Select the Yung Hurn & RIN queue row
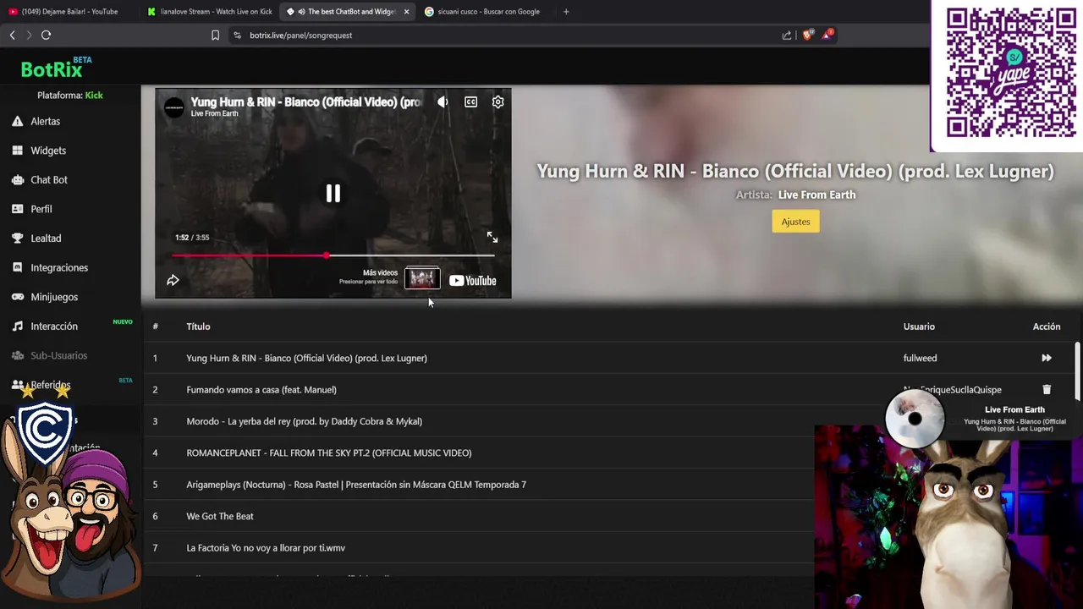Screen dimensions: 1083x609 pos(609,358)
